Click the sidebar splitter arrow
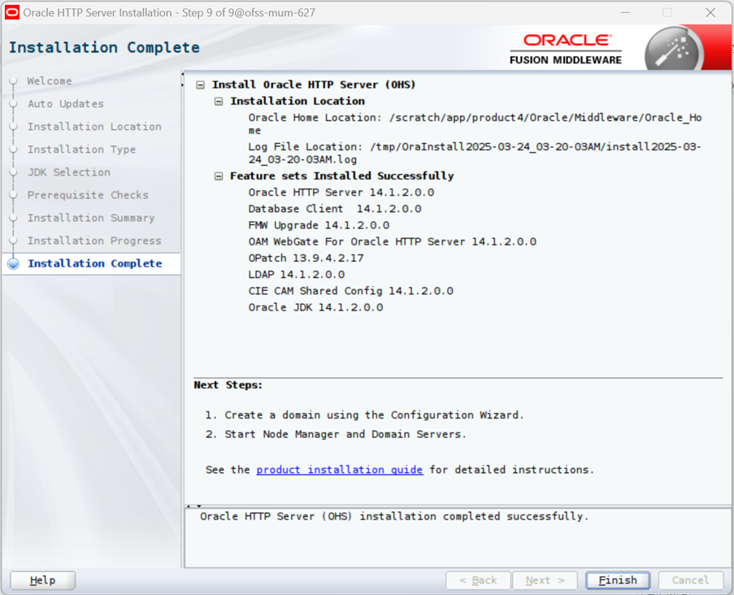The height and width of the screenshot is (595, 734). 183,80
